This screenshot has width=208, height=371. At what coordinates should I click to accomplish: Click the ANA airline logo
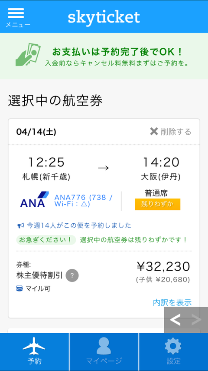pyautogui.click(x=35, y=199)
